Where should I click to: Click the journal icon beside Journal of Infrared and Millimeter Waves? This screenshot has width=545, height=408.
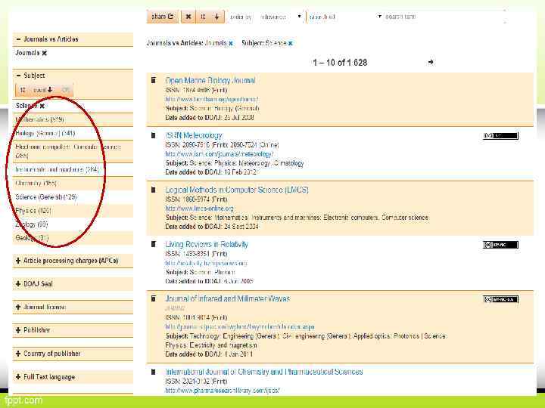tap(154, 298)
